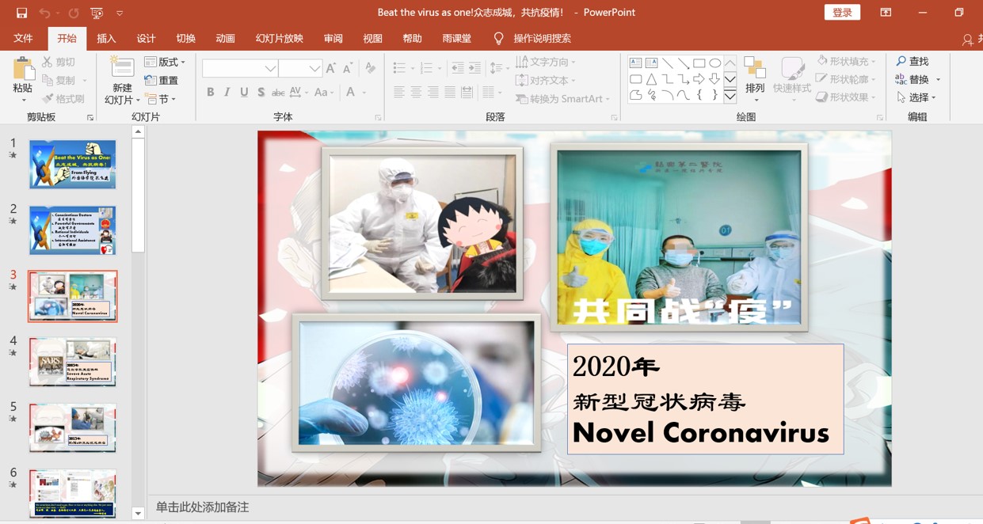
Task: Click the Paste (粘贴) clipboard icon
Action: [23, 70]
